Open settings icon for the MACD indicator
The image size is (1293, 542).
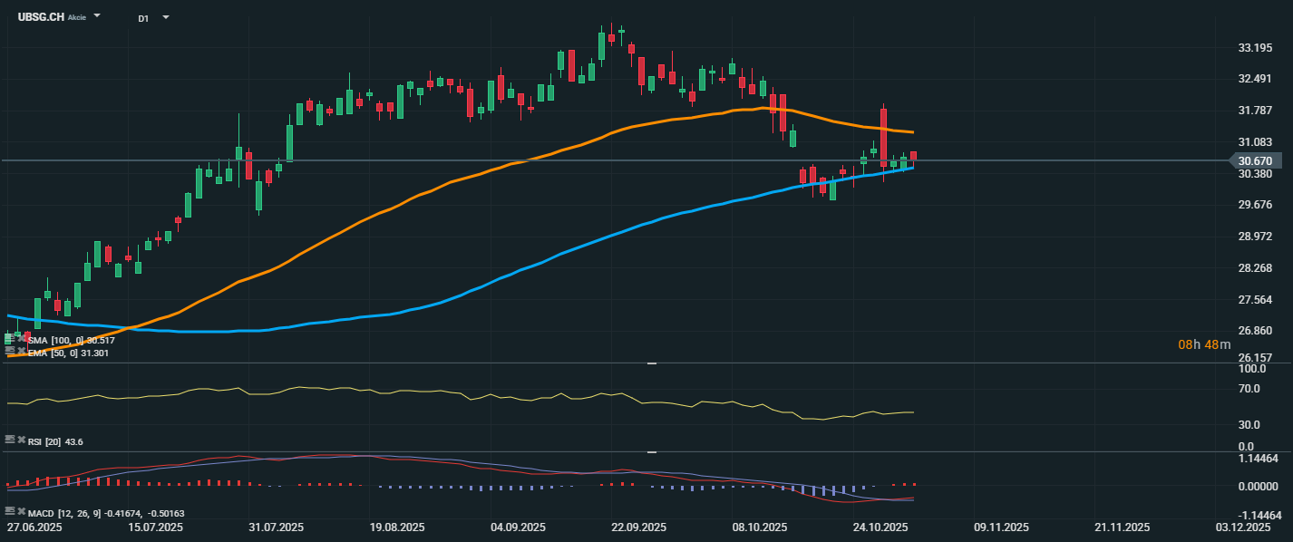coord(10,512)
